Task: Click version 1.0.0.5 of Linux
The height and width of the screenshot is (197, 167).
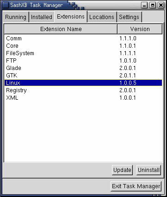Action: (x=128, y=83)
